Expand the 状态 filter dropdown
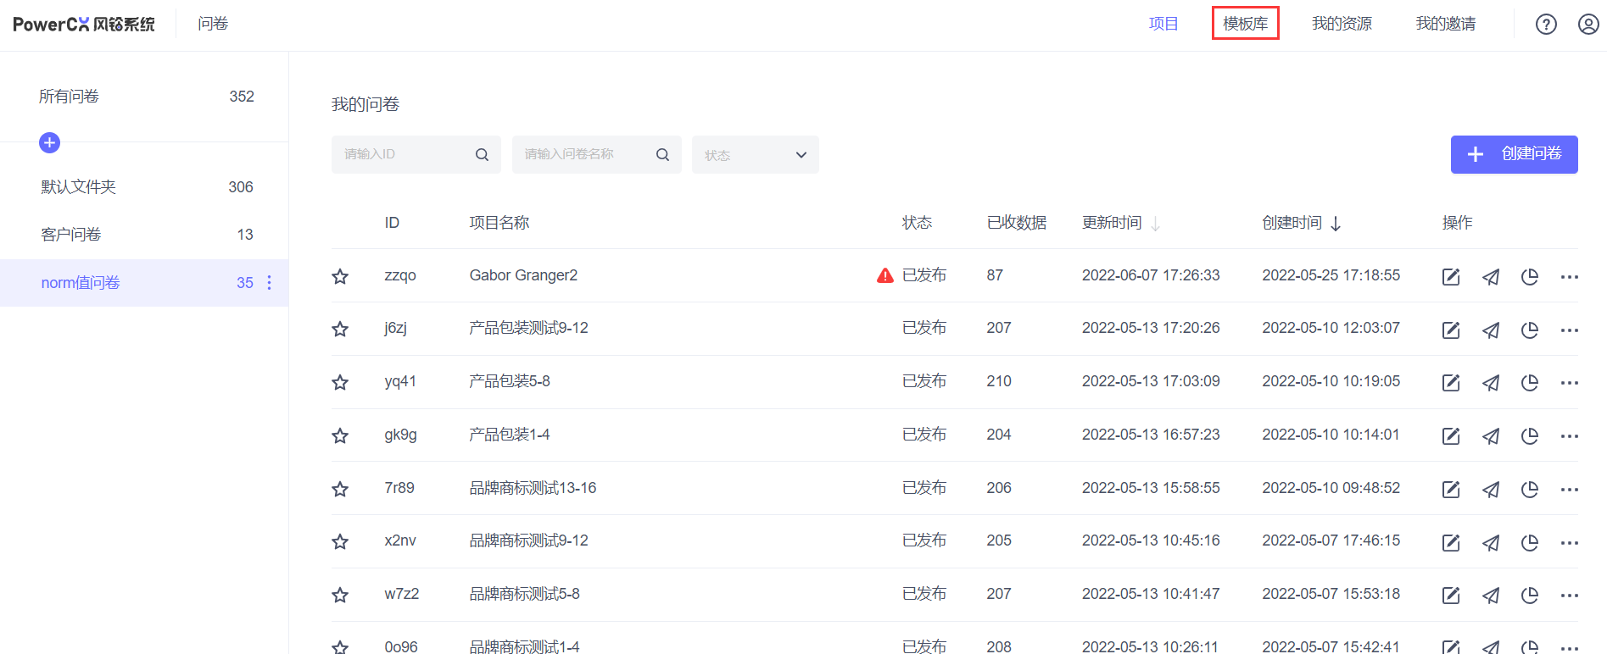 [x=755, y=155]
